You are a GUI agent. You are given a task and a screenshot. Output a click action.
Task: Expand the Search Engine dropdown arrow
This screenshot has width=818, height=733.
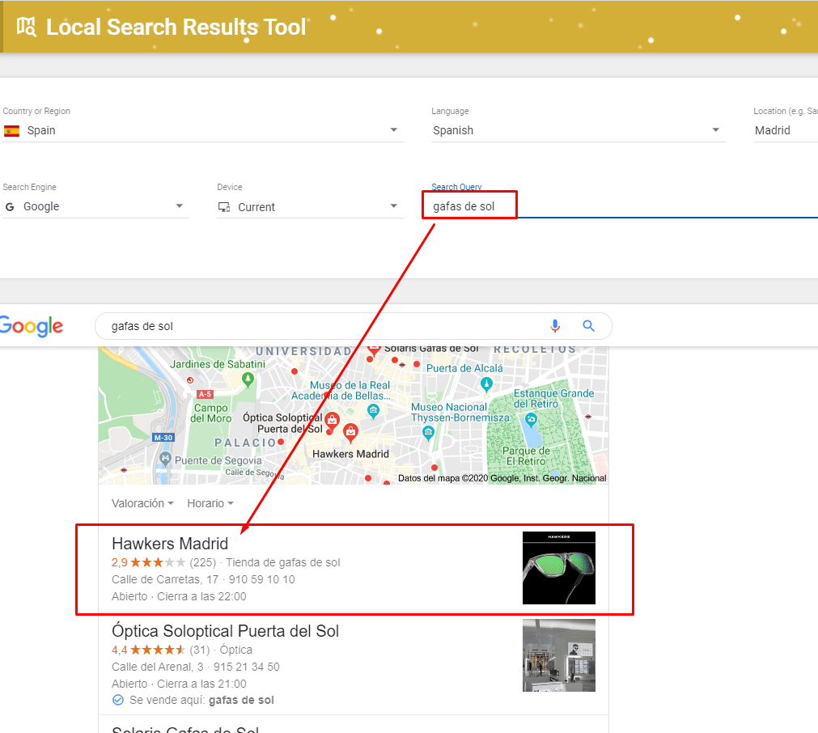point(180,206)
